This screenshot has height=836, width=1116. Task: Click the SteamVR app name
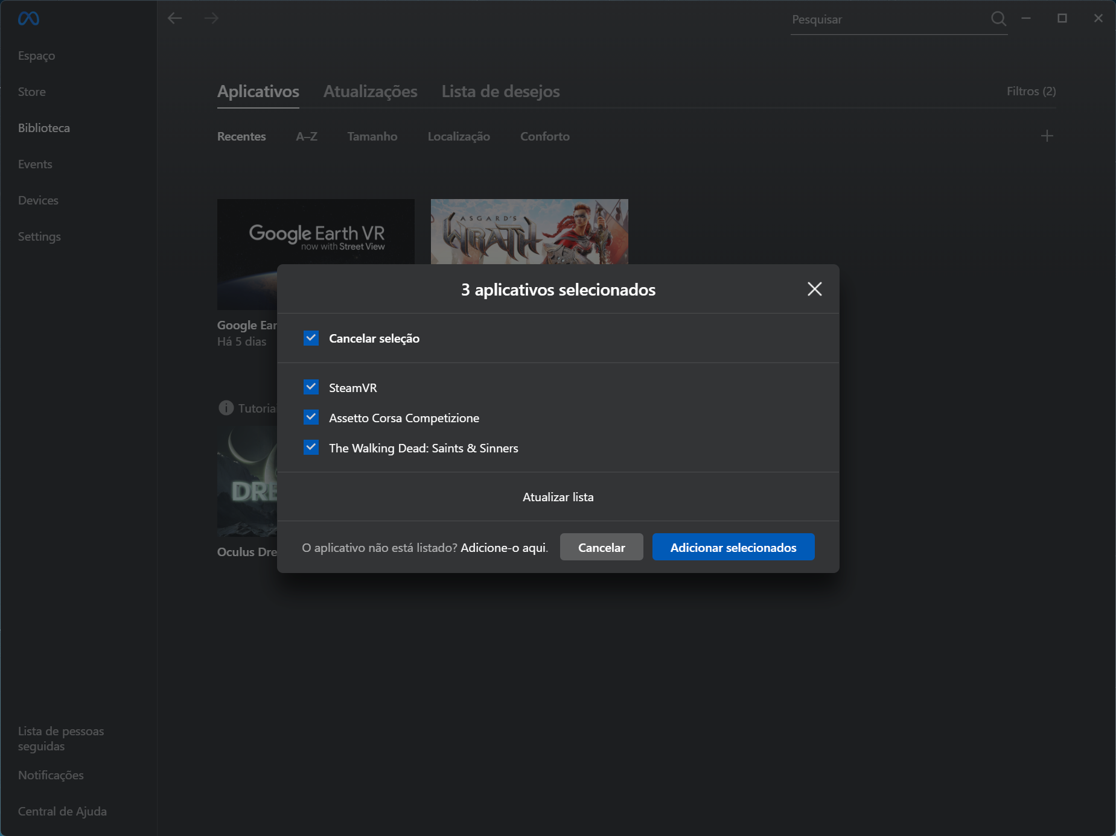(x=353, y=388)
